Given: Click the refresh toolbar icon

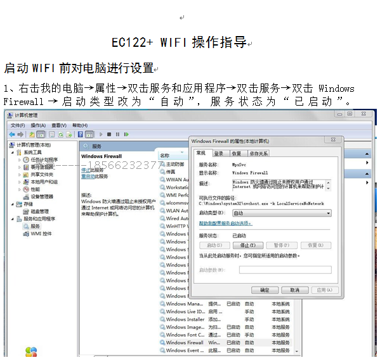Looking at the screenshot, I should coord(61,134).
